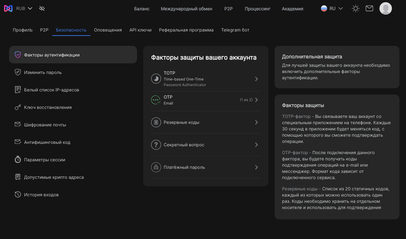
Task: Open Изменить пароль section
Action: (43, 72)
